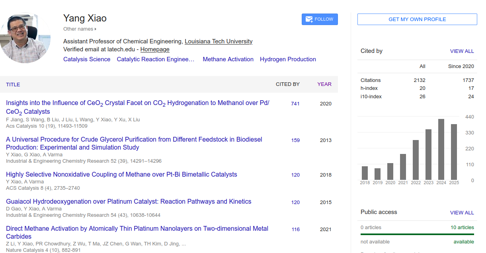Viewport: 486px width, 253px height.
Task: Visit the Homepage link
Action: pyautogui.click(x=155, y=49)
